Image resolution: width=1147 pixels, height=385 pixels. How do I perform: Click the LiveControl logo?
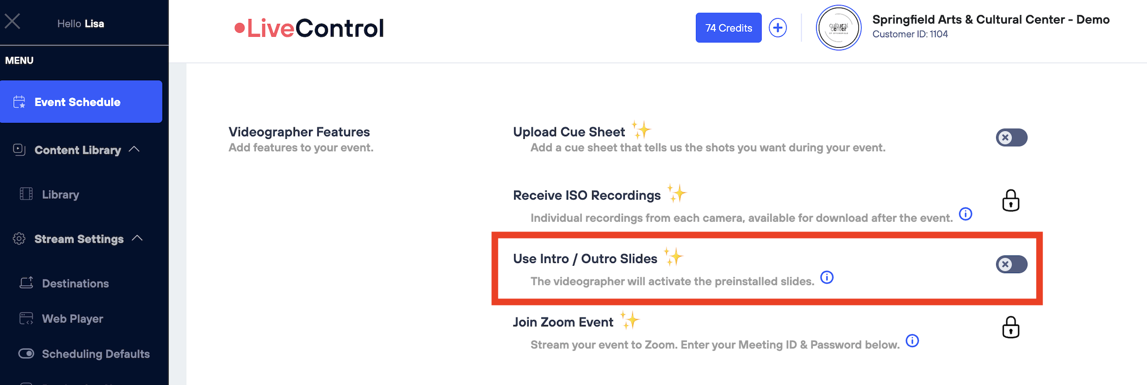click(x=310, y=28)
